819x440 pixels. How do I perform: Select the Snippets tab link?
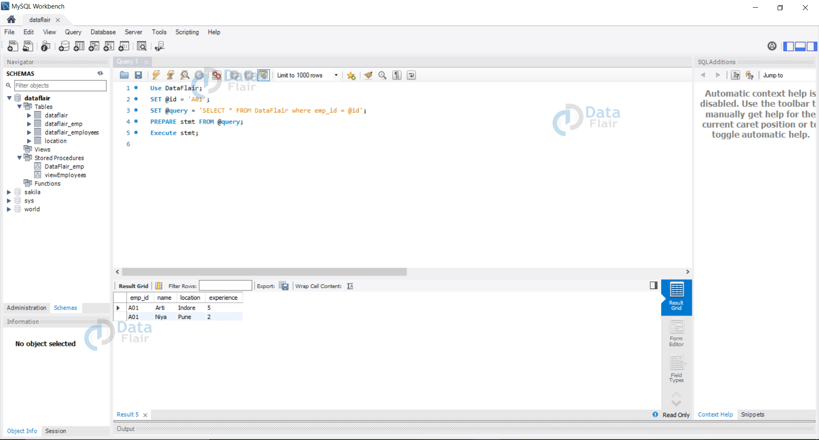pos(752,414)
